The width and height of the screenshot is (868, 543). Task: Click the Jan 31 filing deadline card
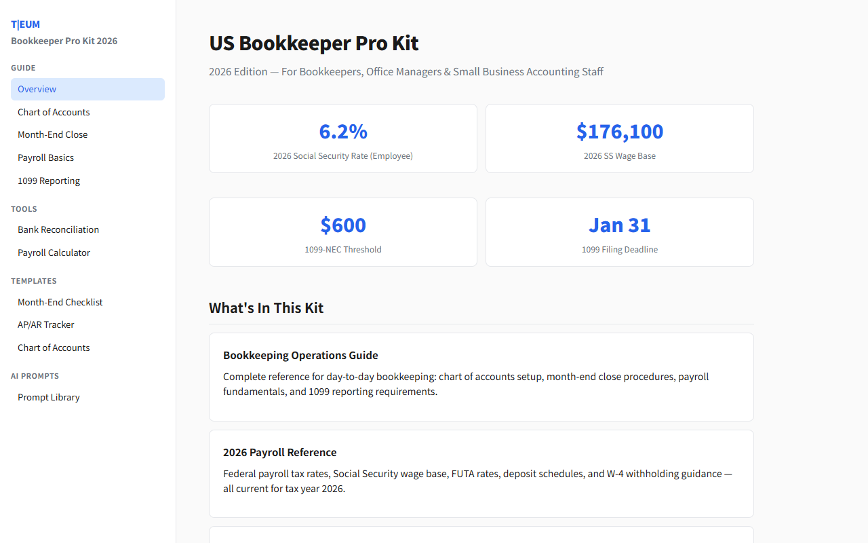click(x=619, y=231)
